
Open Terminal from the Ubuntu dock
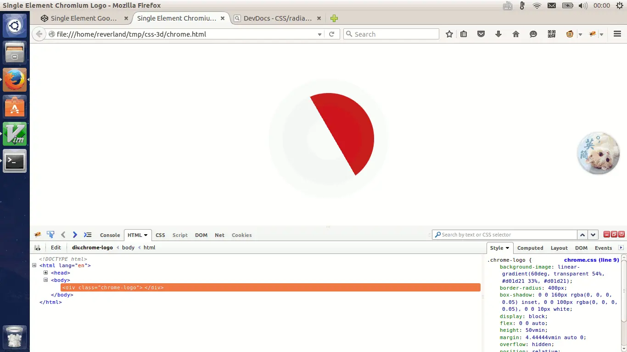(15, 161)
